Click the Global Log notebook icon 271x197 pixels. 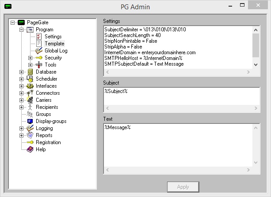tap(39, 51)
